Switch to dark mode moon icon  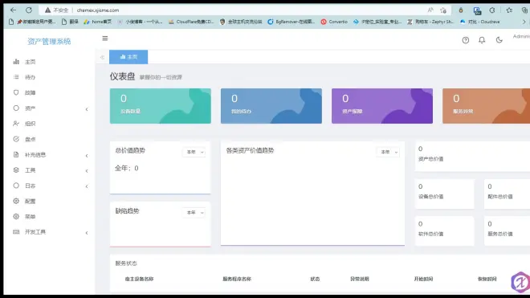coord(499,40)
